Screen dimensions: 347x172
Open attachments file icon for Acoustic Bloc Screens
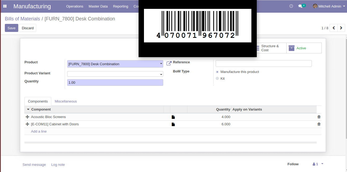[173, 117]
